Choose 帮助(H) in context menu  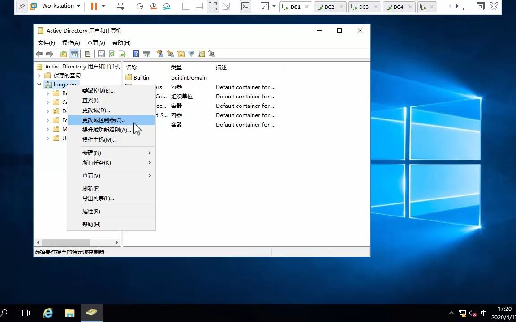112,225
